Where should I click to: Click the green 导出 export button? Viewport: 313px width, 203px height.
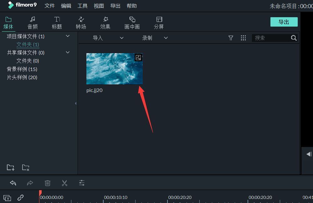click(x=284, y=22)
